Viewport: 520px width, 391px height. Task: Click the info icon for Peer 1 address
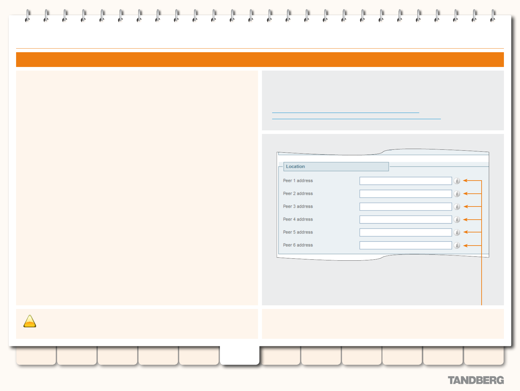click(457, 181)
